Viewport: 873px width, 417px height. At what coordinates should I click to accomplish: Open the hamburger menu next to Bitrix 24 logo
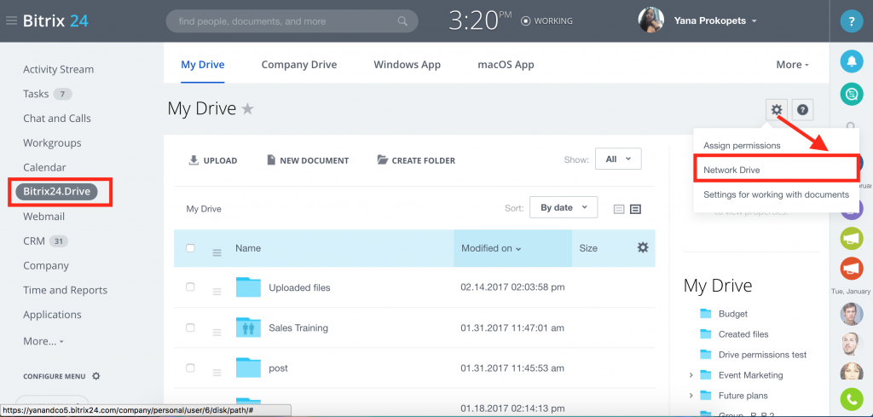[11, 21]
